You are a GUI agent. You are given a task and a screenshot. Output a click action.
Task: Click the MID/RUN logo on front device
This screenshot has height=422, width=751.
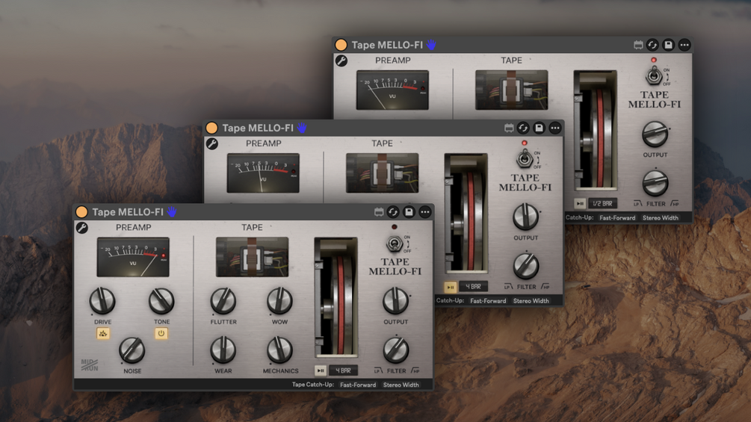click(90, 365)
